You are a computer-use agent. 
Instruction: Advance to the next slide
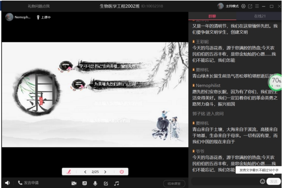pos(105,172)
